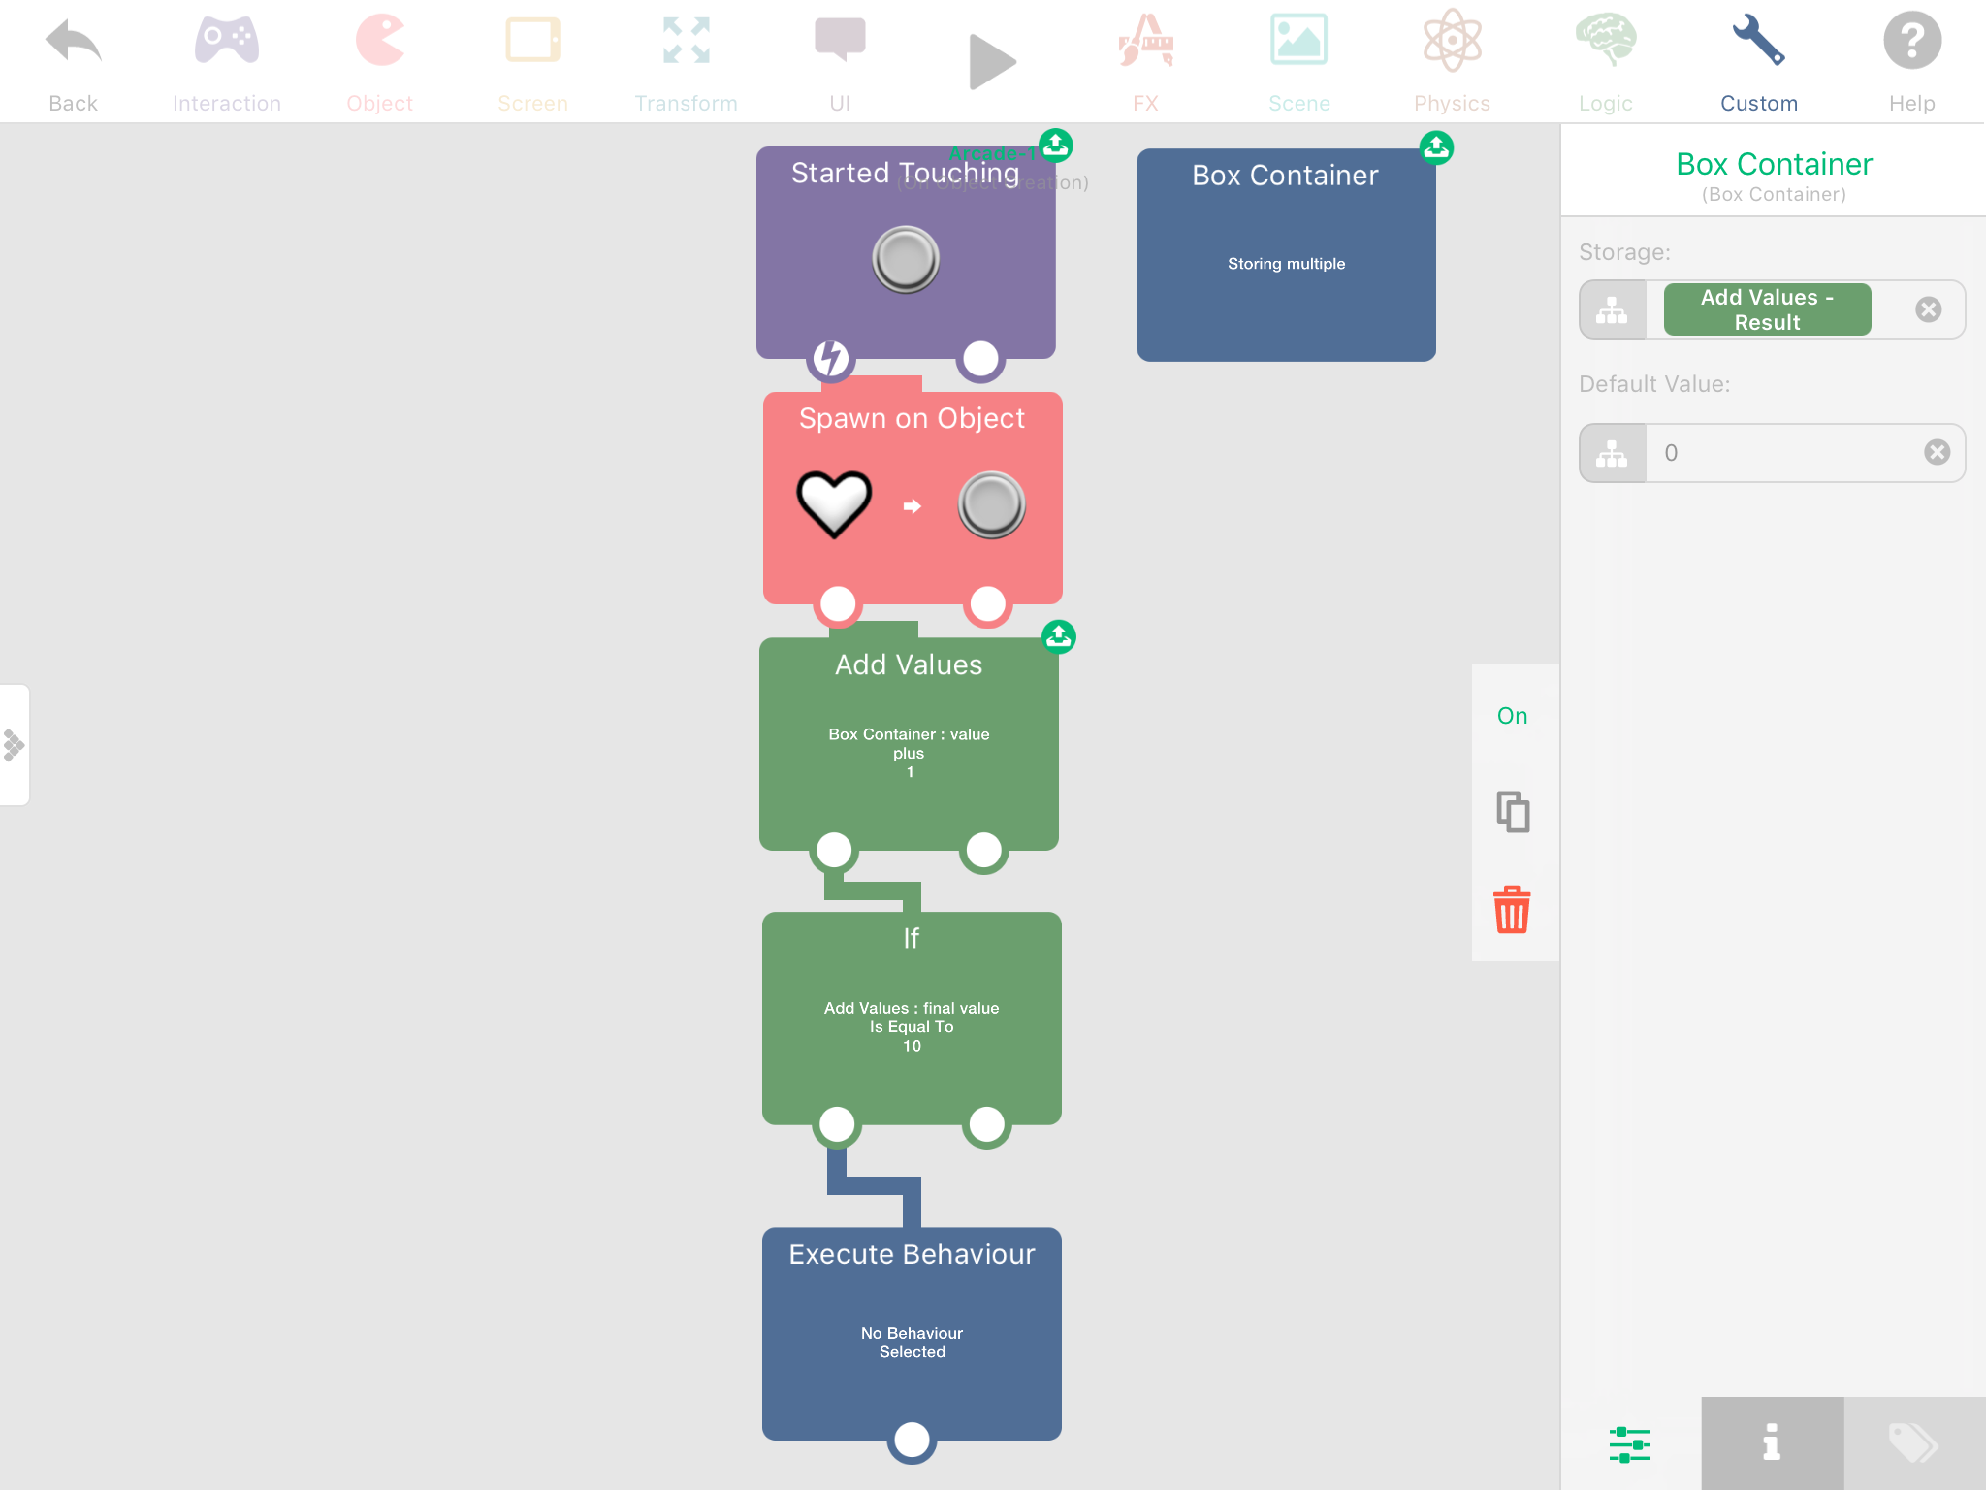This screenshot has height=1490, width=1986.
Task: Open Default Value hierarchy picker
Action: [x=1613, y=453]
